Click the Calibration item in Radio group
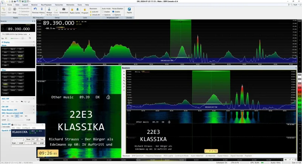Image resolution: width=302 pixels, height=164 pixels. (24, 12)
